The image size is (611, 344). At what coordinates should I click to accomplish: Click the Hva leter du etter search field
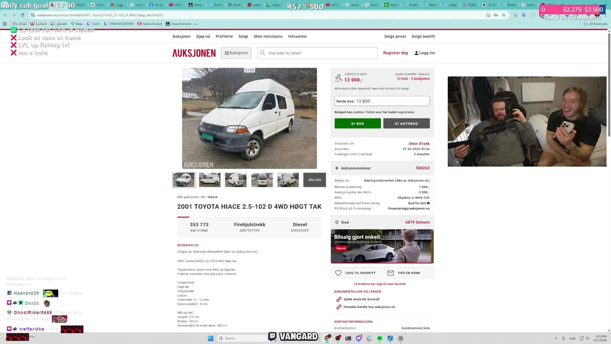317,53
